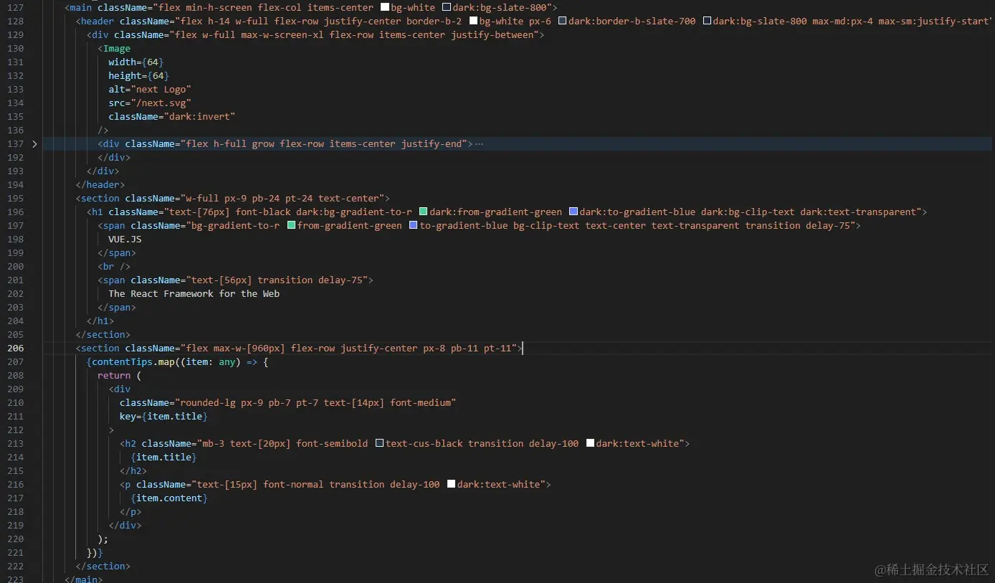Click the closing </header> tag
Viewport: 995px width, 583px height.
[x=100, y=185]
